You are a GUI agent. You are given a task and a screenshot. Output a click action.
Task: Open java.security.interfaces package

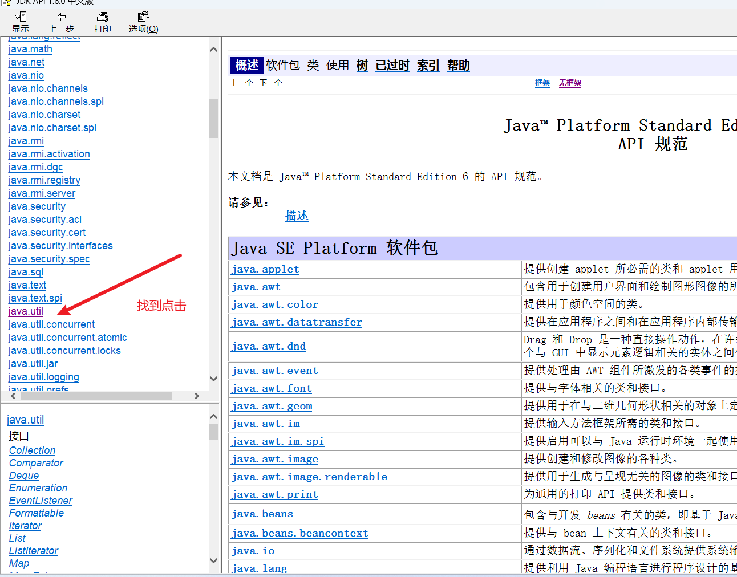click(60, 246)
